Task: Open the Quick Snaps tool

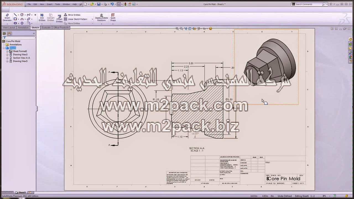Action: coord(113,17)
